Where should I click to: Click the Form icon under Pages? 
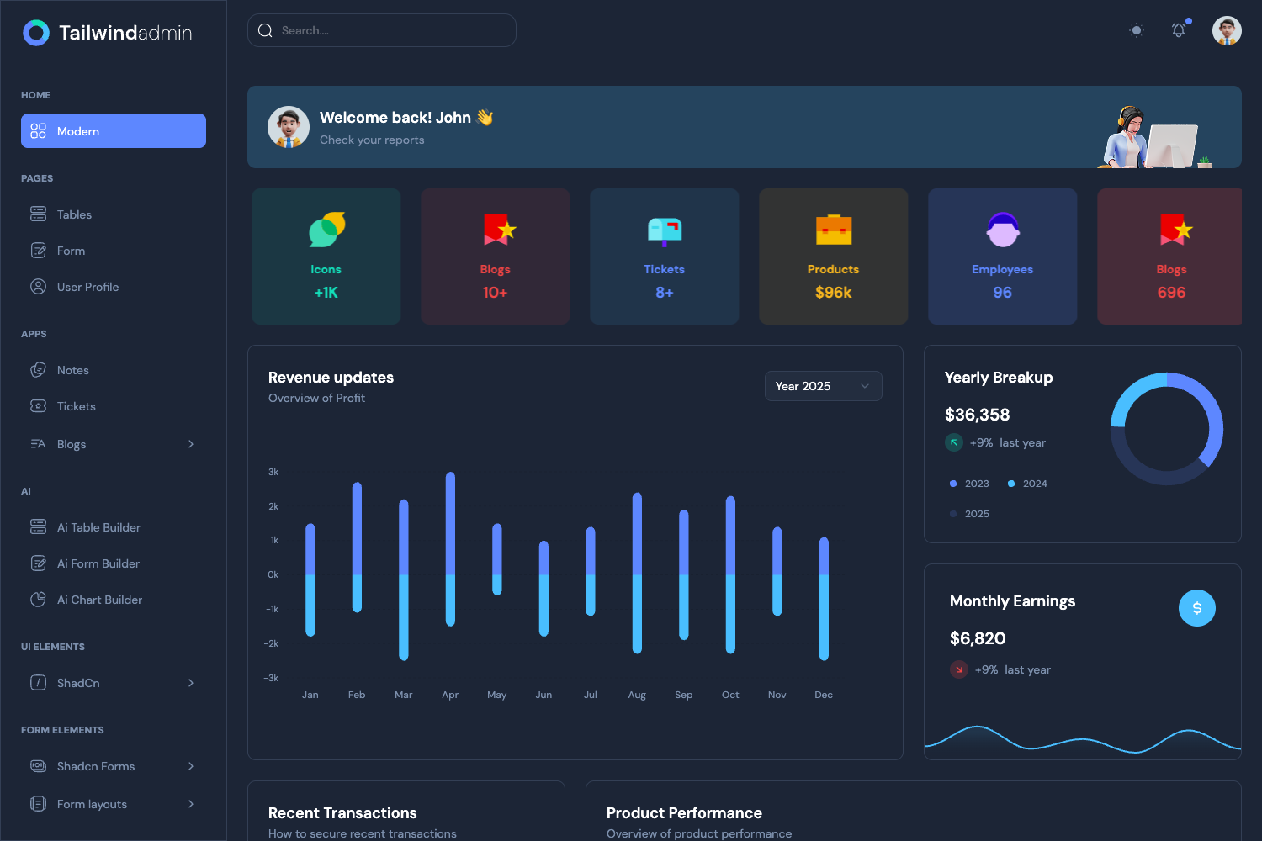click(x=38, y=251)
